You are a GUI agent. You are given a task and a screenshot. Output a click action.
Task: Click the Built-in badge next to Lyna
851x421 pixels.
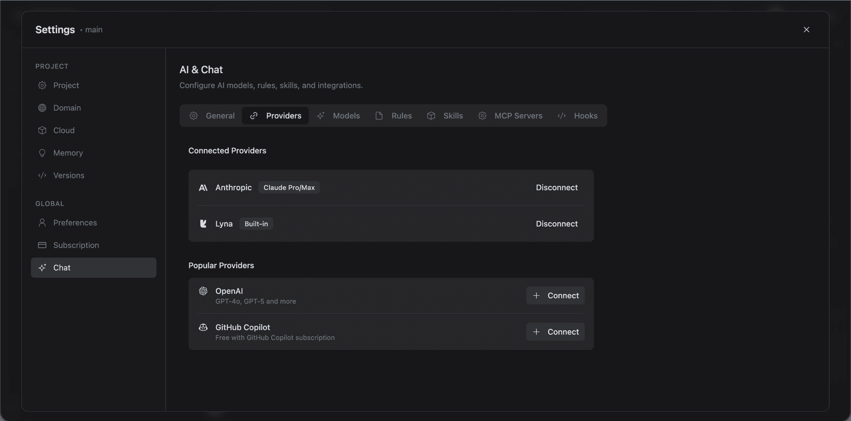[256, 224]
